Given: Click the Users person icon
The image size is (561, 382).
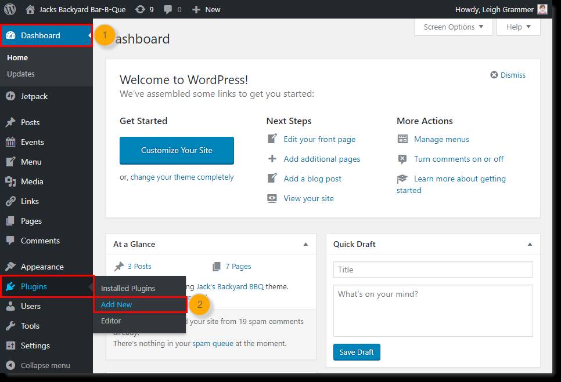Looking at the screenshot, I should [x=10, y=306].
